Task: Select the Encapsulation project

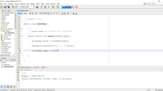Action: tap(5, 49)
